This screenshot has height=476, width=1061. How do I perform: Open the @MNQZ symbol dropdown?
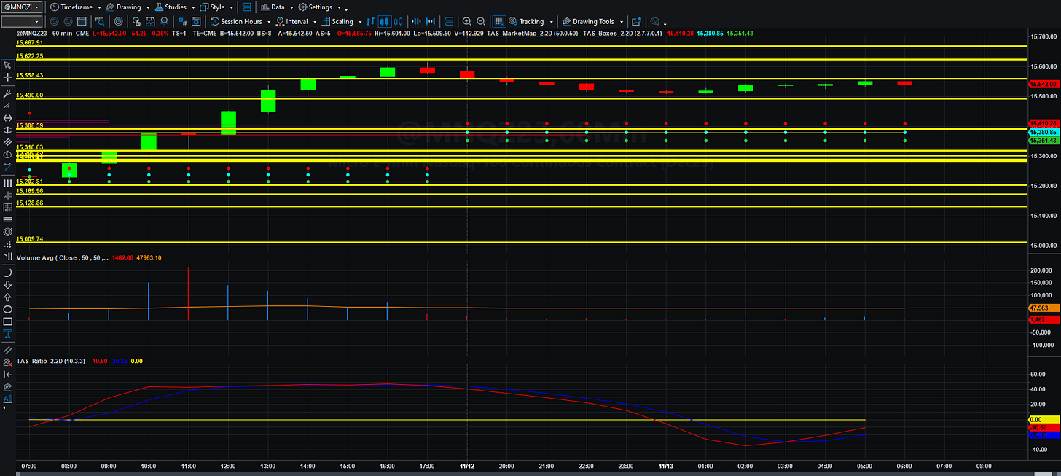[20, 7]
